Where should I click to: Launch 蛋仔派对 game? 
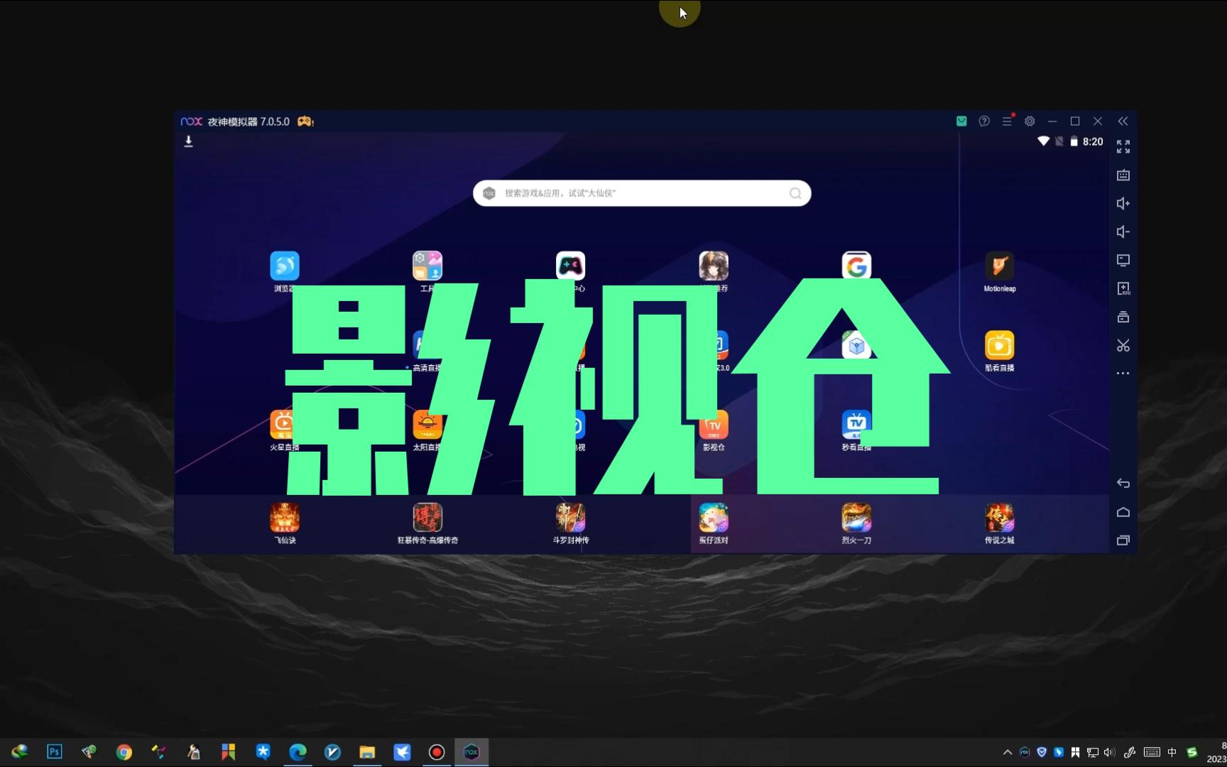tap(714, 518)
